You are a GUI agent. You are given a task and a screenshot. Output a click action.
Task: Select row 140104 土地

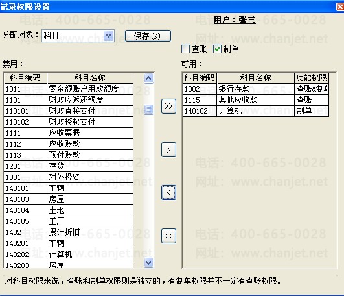tap(68, 210)
